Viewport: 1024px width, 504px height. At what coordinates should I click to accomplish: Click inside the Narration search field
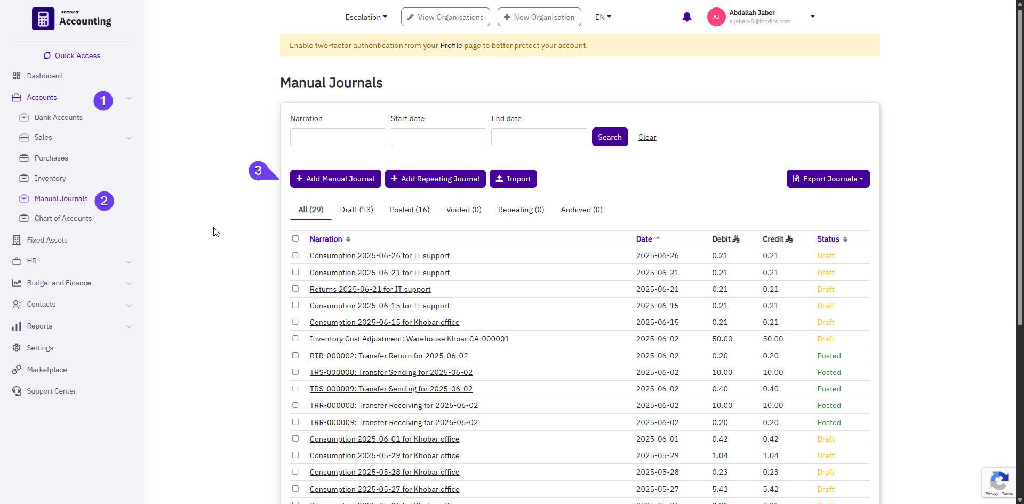[338, 137]
